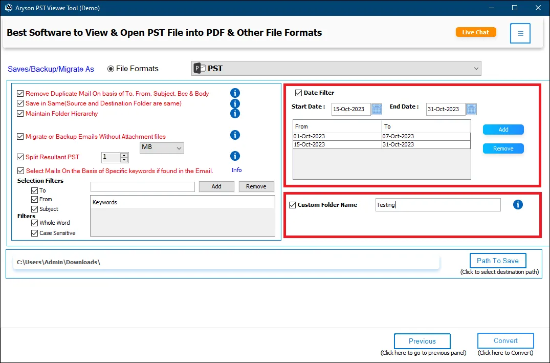This screenshot has width=550, height=363.
Task: Click End Date field 31-Oct-2023
Action: [x=446, y=109]
